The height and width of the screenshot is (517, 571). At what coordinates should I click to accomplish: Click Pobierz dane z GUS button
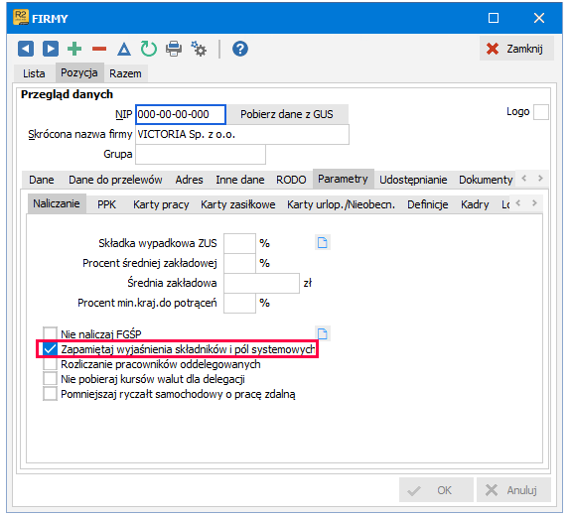click(287, 114)
